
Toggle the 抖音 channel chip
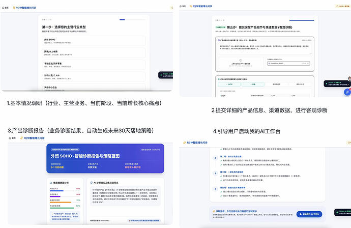pos(253,84)
